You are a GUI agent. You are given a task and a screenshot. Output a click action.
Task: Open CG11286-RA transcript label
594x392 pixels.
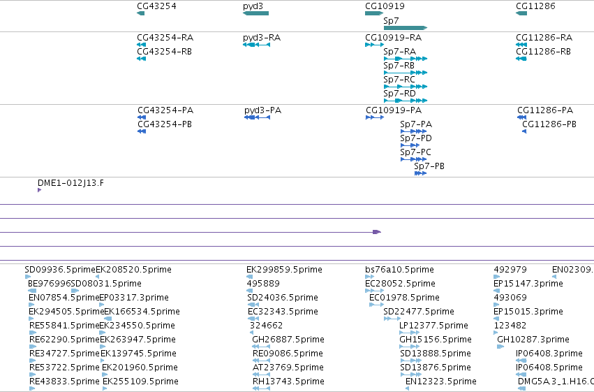(544, 38)
